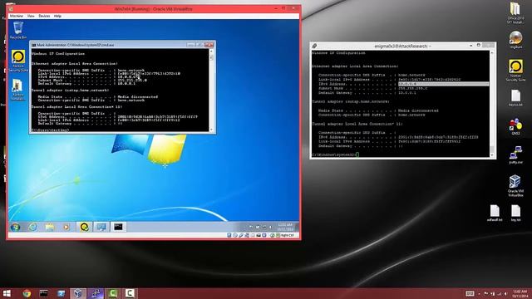Click the clock in the VM taskbar
The width and height of the screenshot is (532, 299).
click(284, 227)
